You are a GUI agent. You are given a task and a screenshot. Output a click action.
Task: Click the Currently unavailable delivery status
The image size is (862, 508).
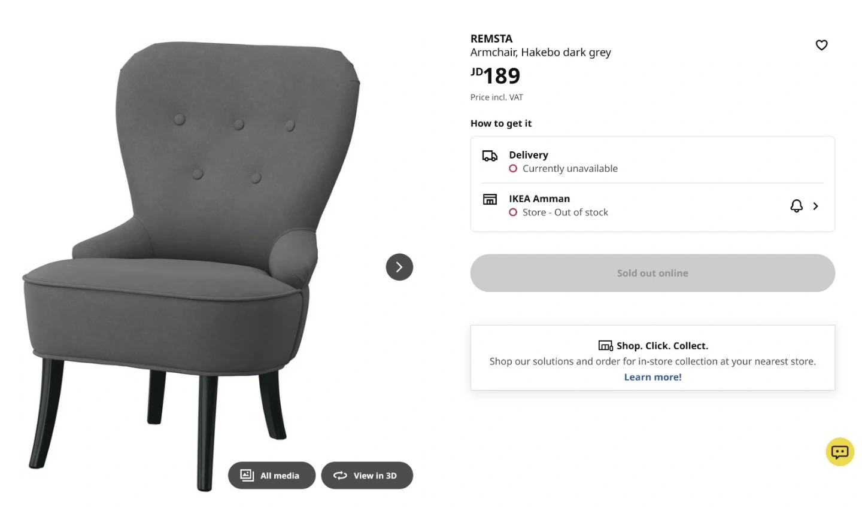pyautogui.click(x=569, y=169)
